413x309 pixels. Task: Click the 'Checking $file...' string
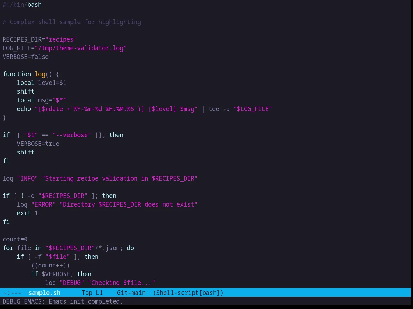(122, 283)
